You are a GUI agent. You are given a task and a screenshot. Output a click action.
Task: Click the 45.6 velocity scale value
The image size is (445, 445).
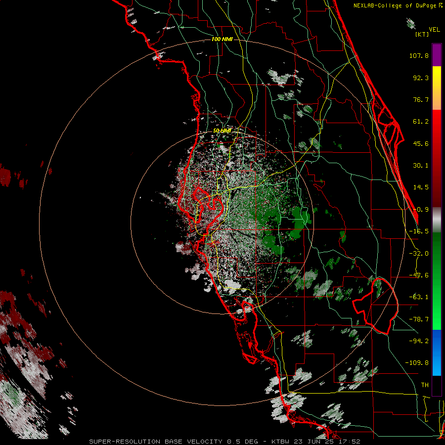[421, 143]
